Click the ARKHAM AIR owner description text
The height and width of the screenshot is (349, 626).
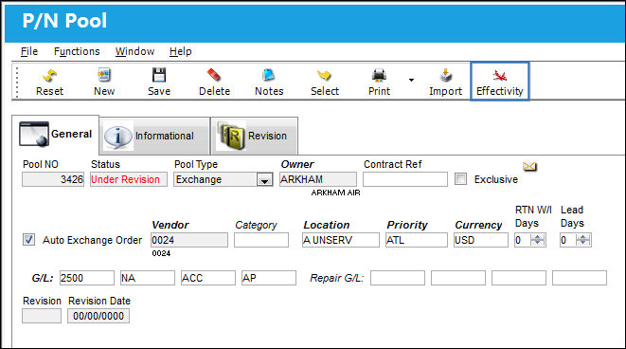[x=336, y=193]
